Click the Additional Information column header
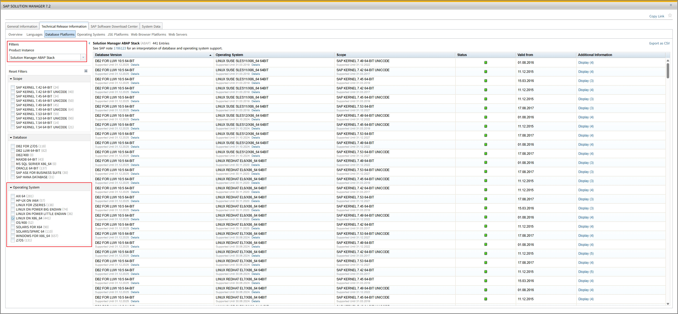 pyautogui.click(x=621, y=55)
